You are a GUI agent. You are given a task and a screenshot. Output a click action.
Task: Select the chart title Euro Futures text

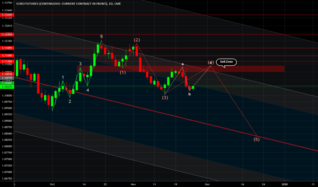69,4
